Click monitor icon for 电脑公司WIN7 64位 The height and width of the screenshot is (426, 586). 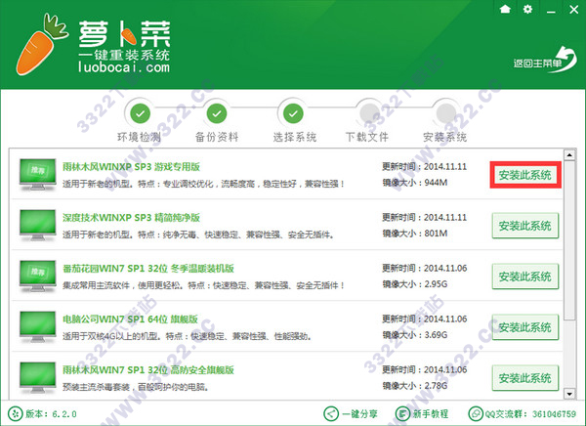(x=37, y=327)
